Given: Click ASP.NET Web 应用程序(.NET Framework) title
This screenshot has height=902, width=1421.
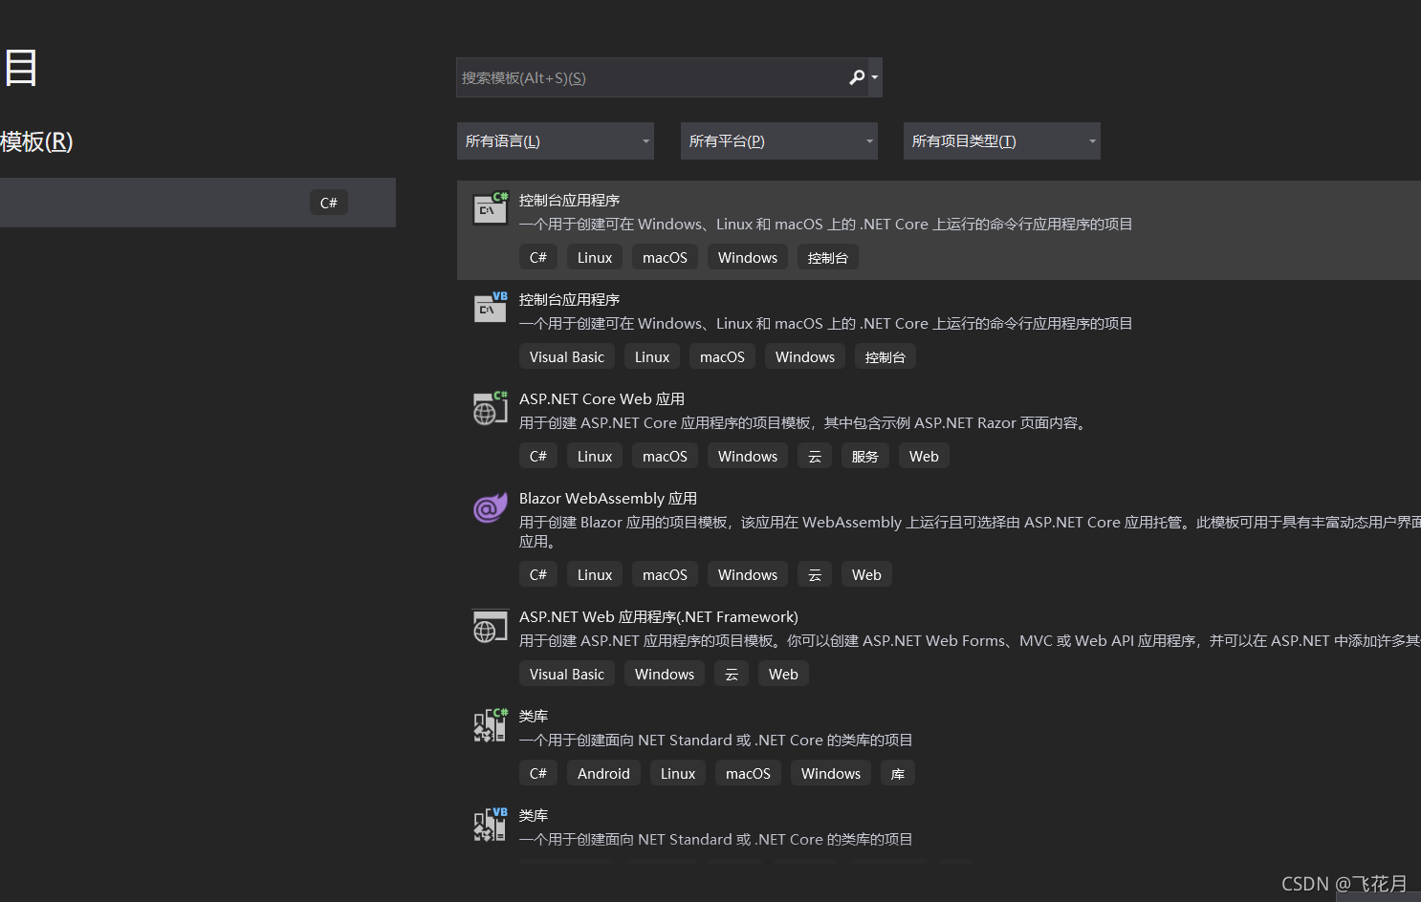Looking at the screenshot, I should tap(659, 617).
